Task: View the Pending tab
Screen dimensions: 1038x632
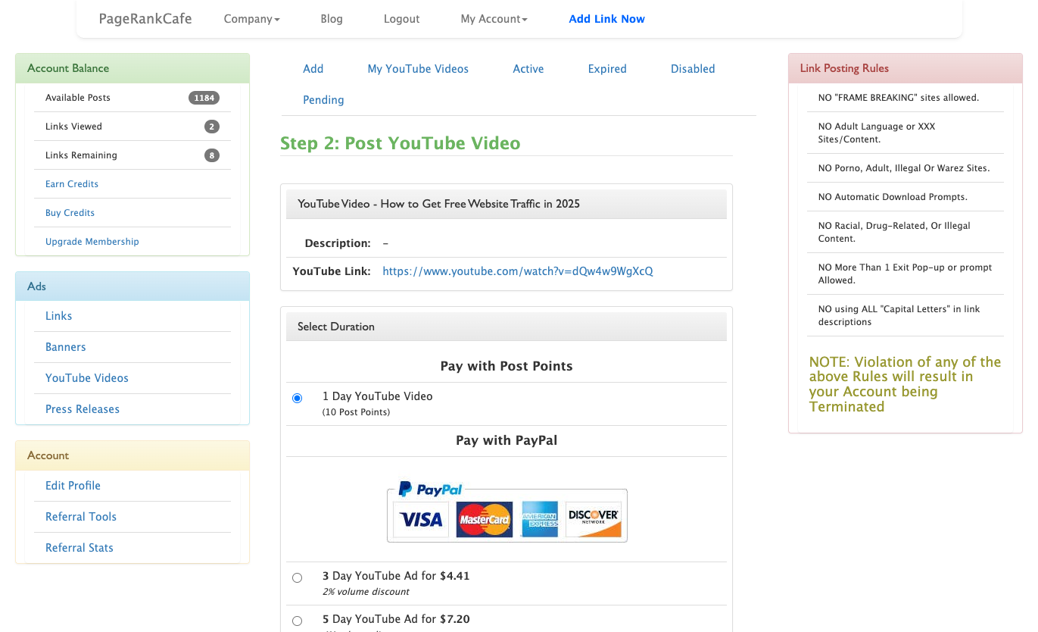Action: (323, 99)
